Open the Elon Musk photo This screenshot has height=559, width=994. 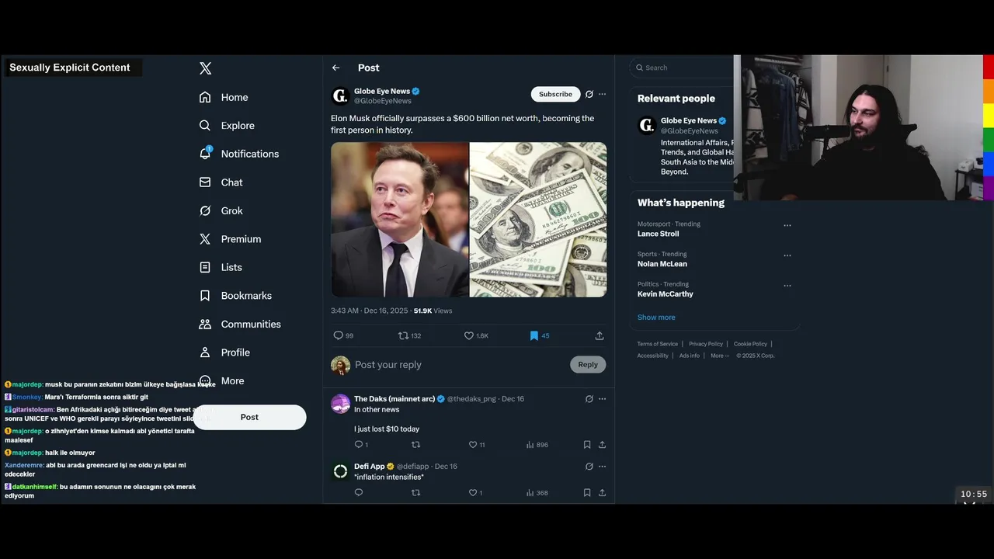click(400, 220)
